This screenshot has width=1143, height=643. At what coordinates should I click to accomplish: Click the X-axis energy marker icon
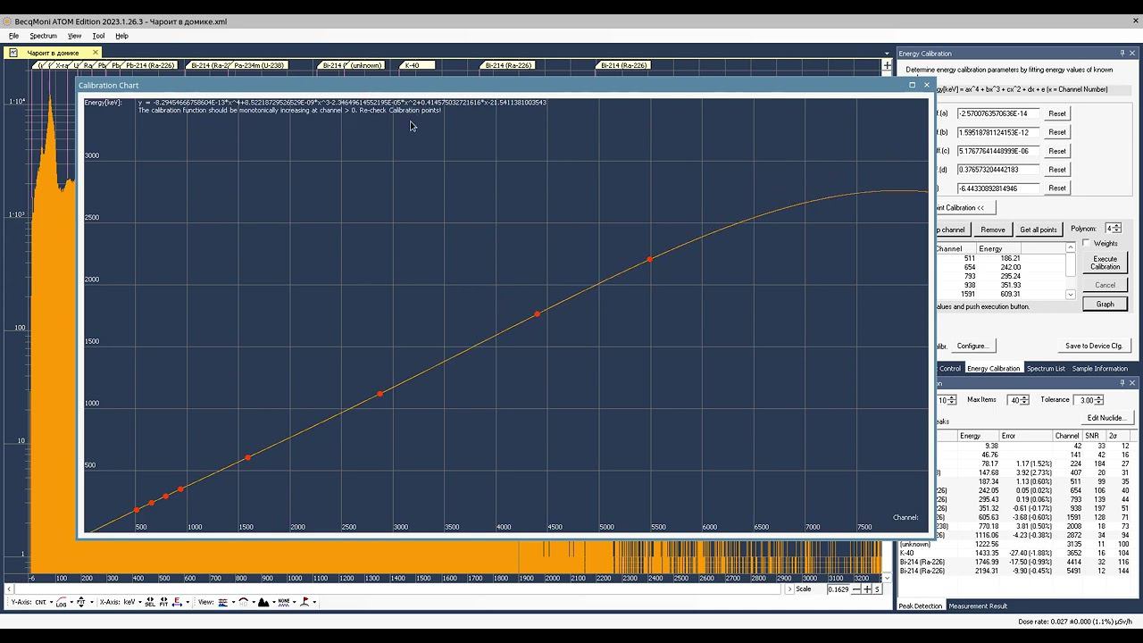coord(177,602)
